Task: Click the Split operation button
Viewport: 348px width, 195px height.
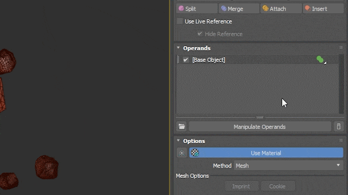Action: pos(197,9)
